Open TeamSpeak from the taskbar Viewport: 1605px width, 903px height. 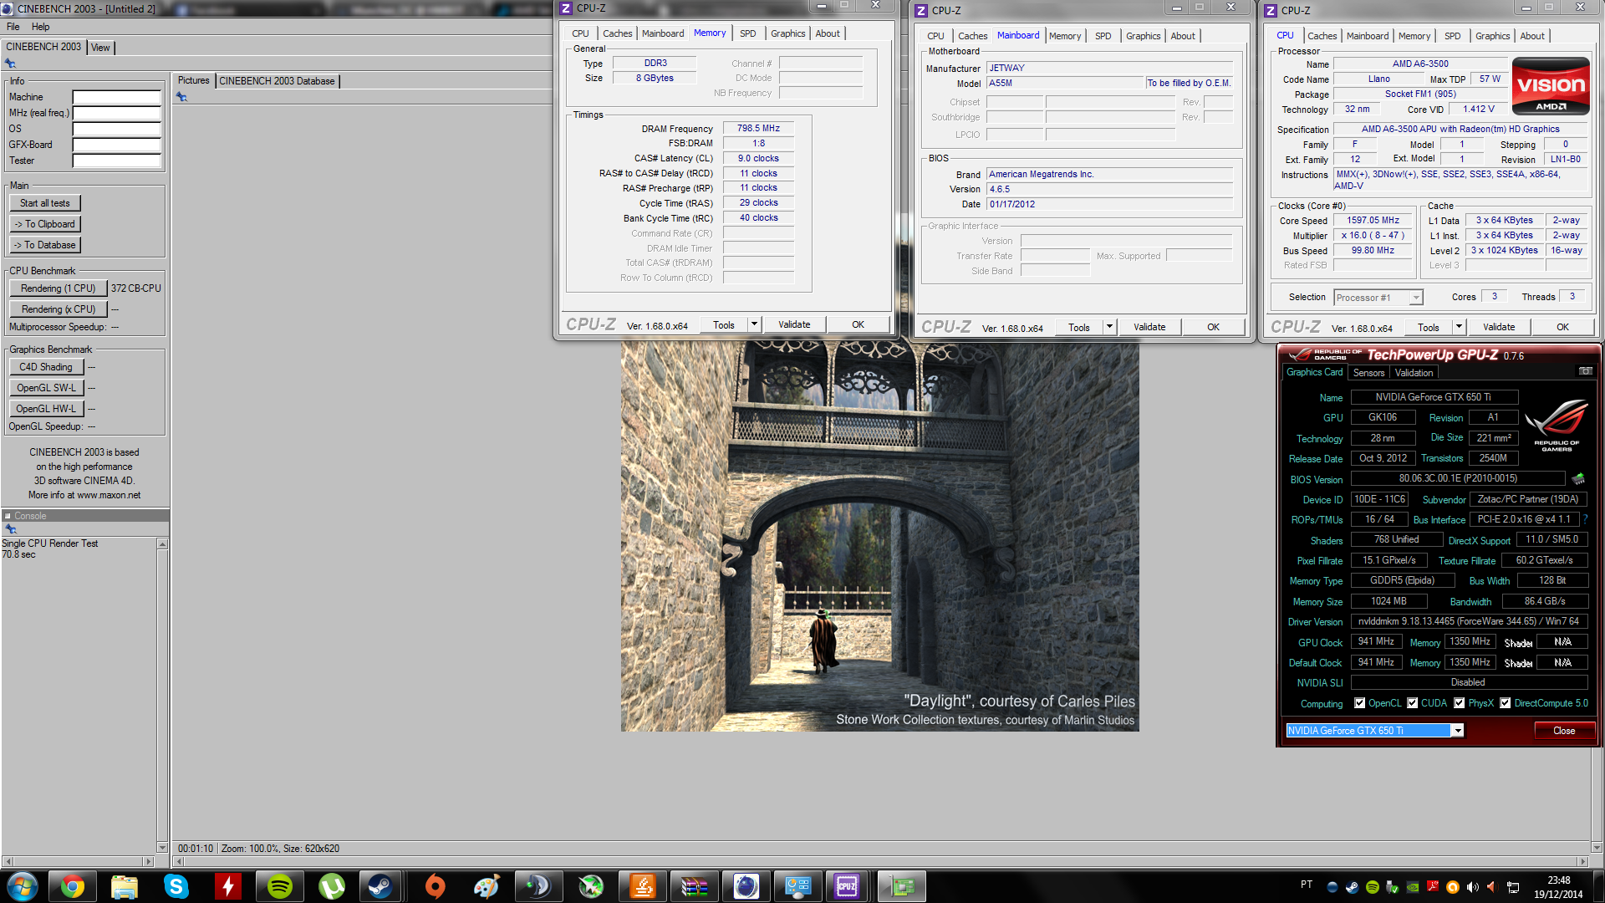[x=539, y=886]
